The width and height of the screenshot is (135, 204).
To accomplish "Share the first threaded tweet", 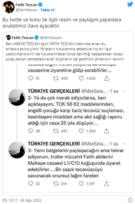I will point(107,78).
